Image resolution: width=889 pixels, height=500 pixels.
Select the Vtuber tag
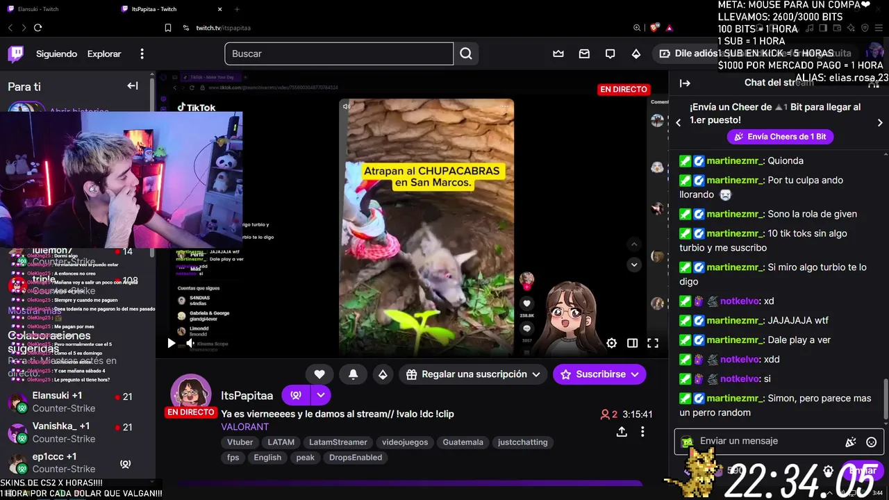click(x=240, y=442)
